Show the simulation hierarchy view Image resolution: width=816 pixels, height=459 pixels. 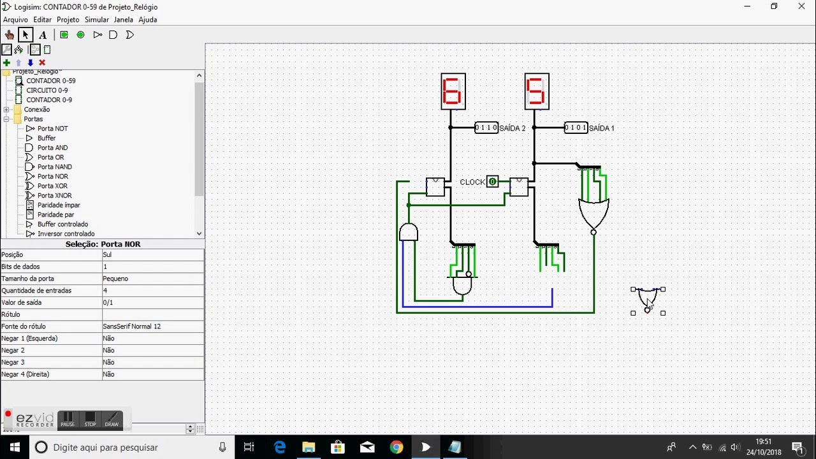point(18,50)
